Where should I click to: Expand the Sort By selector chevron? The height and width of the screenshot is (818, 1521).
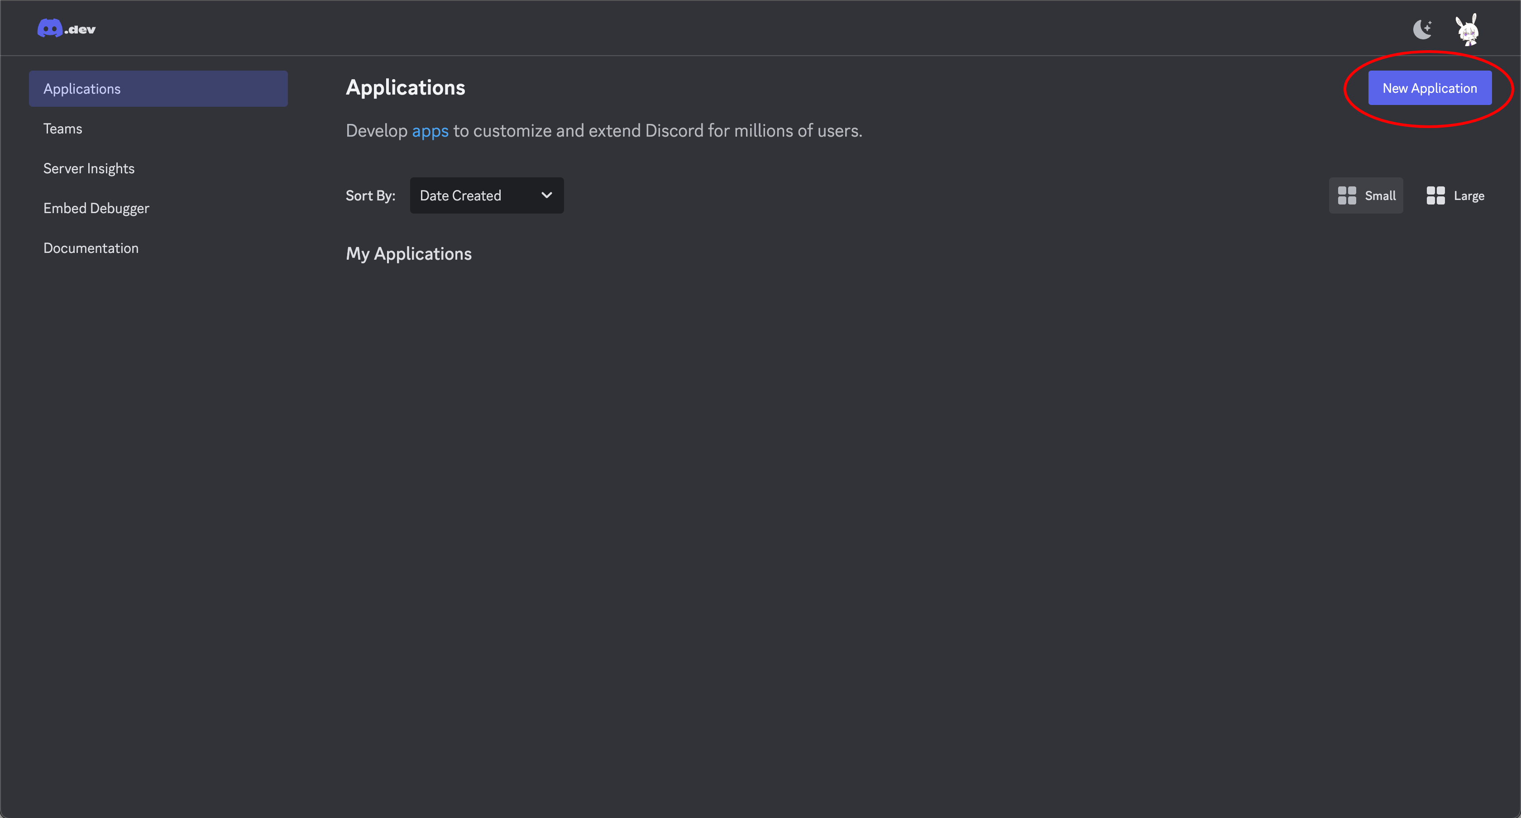[546, 195]
